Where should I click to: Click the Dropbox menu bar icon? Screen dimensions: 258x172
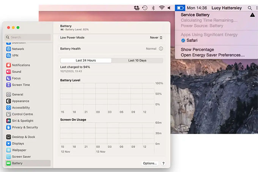point(136,8)
